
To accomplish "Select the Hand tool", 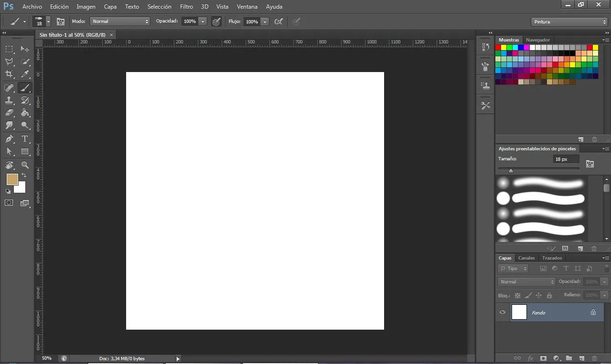I will [x=9, y=165].
